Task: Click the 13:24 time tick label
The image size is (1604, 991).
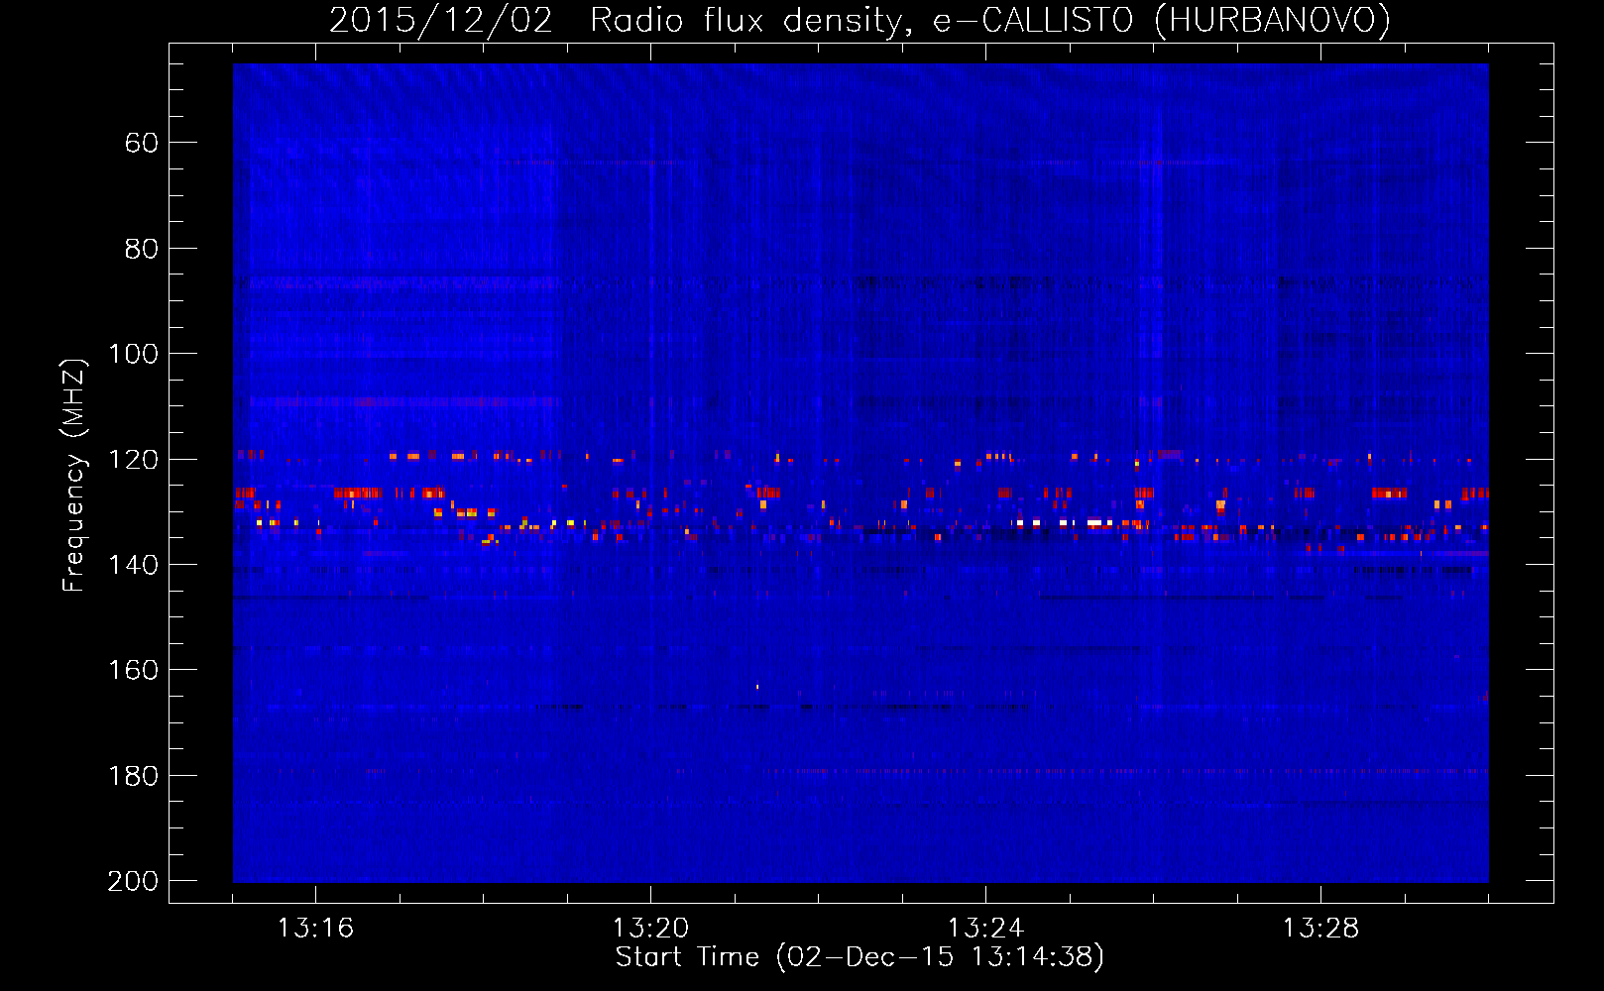Action: [985, 929]
